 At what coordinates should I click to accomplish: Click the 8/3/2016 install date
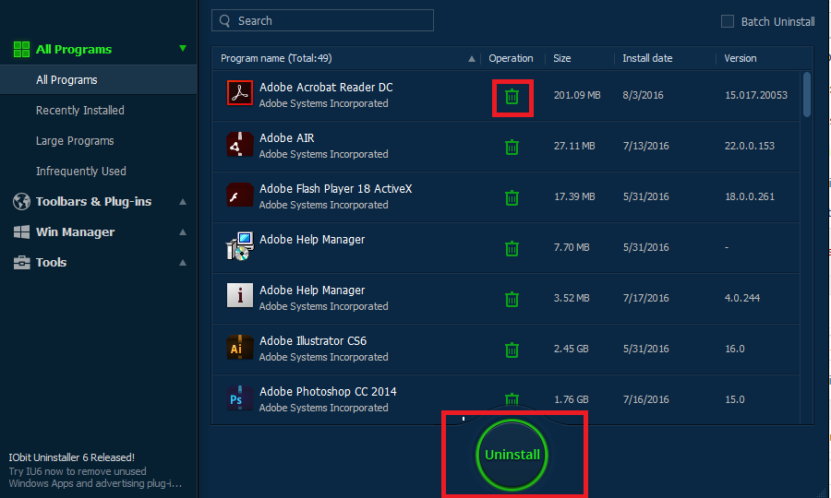[x=643, y=95]
